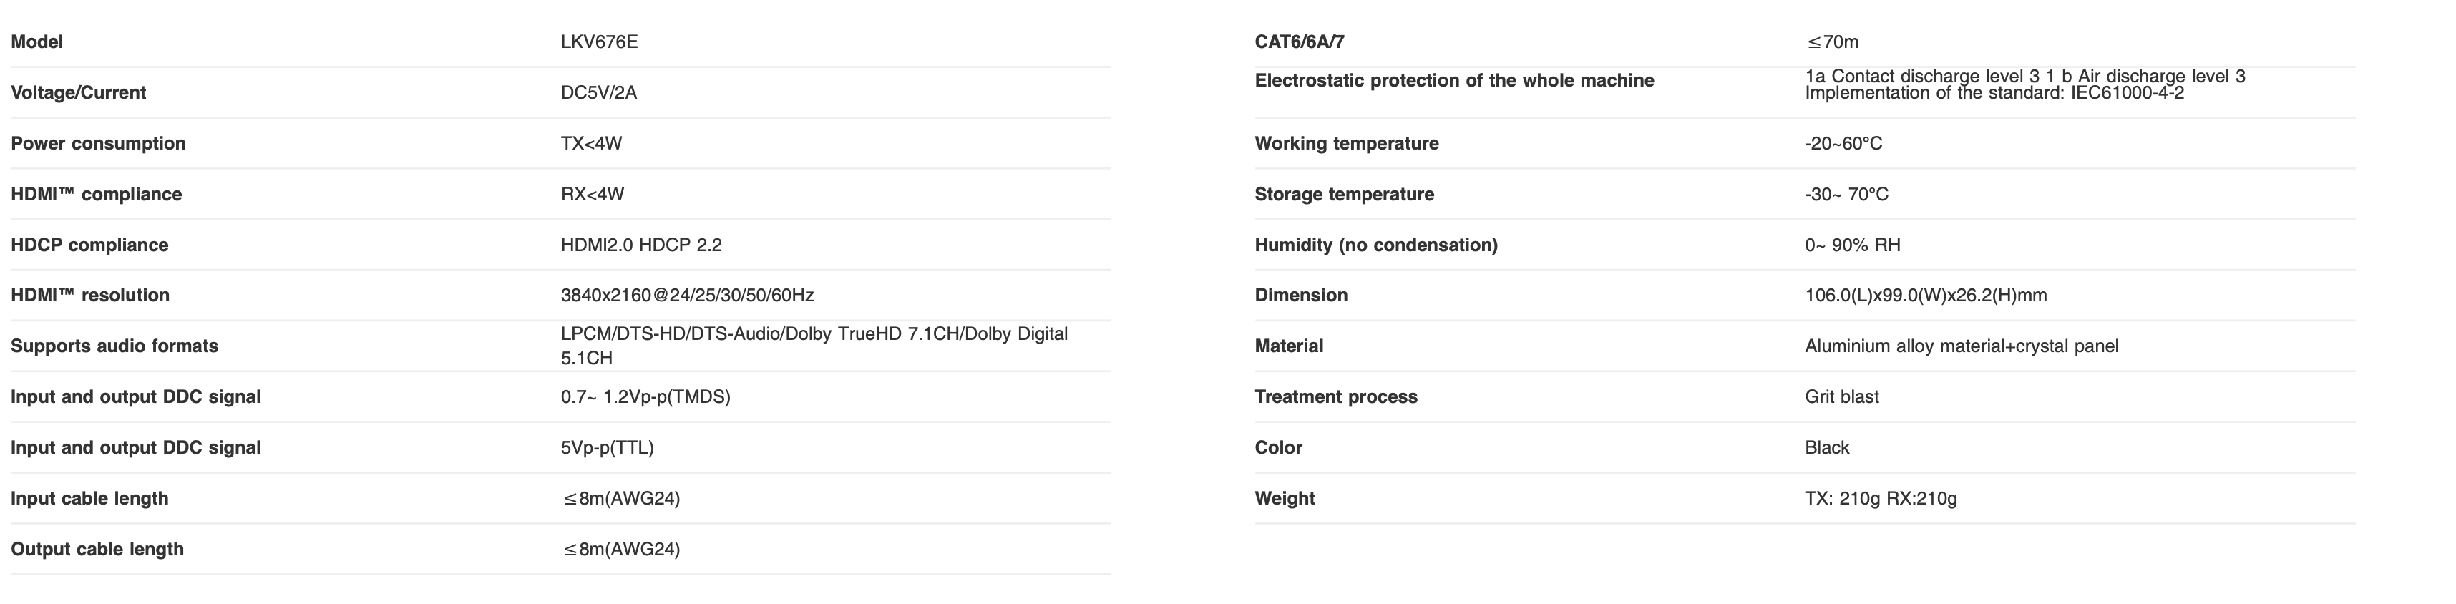Click the model number LKV676E

coord(599,42)
